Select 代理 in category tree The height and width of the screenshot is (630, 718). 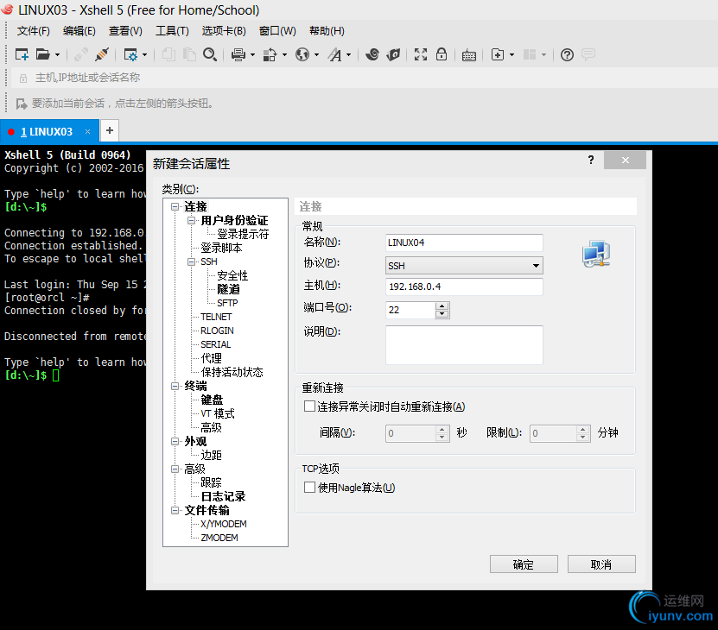click(x=211, y=358)
